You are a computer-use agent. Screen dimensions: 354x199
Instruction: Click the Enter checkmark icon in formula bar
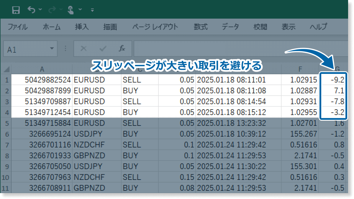pos(103,49)
